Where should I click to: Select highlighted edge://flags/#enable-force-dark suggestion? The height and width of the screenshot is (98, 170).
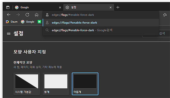point(101,23)
